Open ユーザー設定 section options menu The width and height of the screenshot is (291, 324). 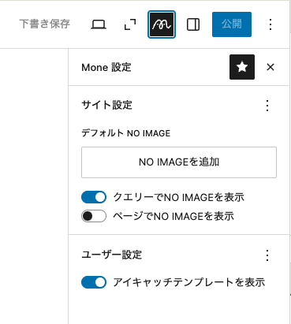tap(267, 255)
